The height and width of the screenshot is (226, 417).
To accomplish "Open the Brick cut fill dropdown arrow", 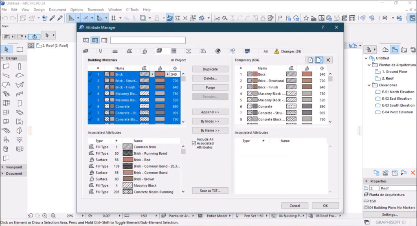I will 152,75.
